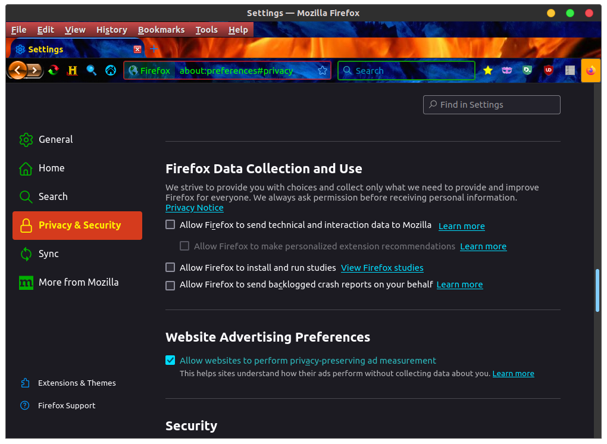Go to Sync settings label
607x444 pixels.
(x=49, y=254)
